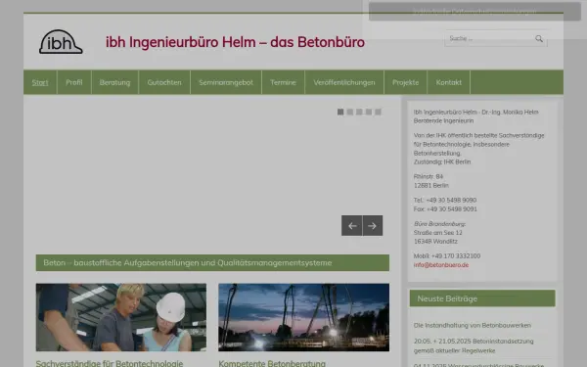Select the third slider pagination dot
587x367 pixels.
[359, 112]
